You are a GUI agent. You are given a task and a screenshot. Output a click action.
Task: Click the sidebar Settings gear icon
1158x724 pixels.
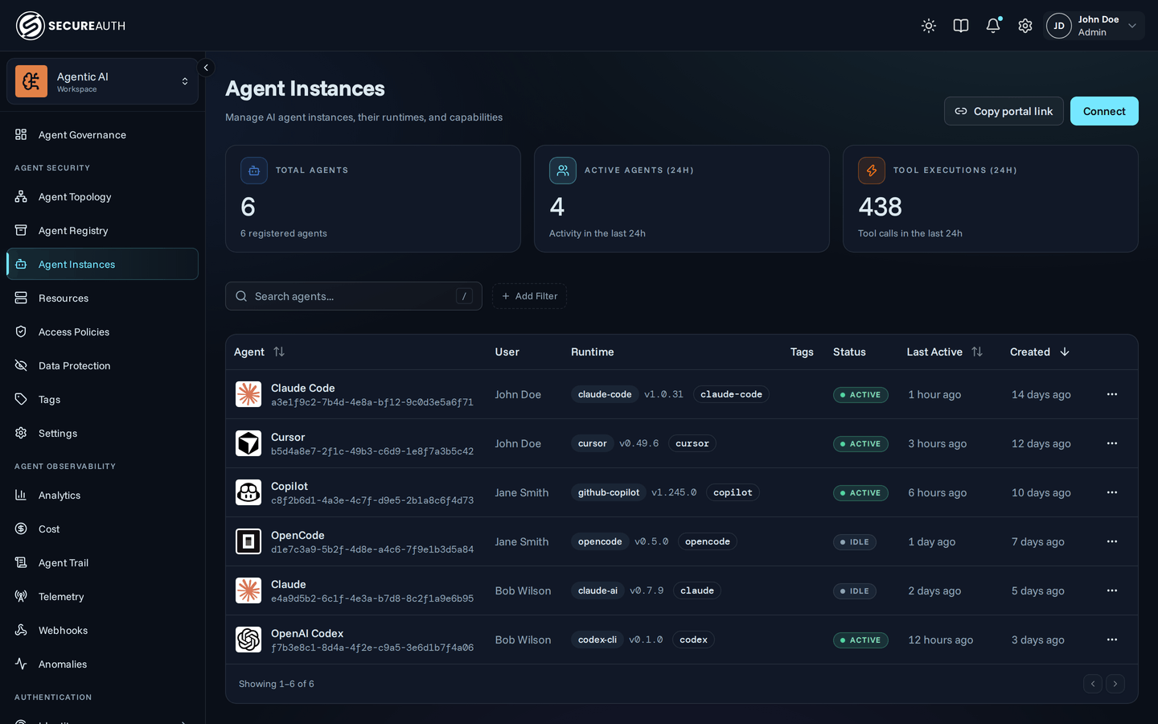[21, 433]
